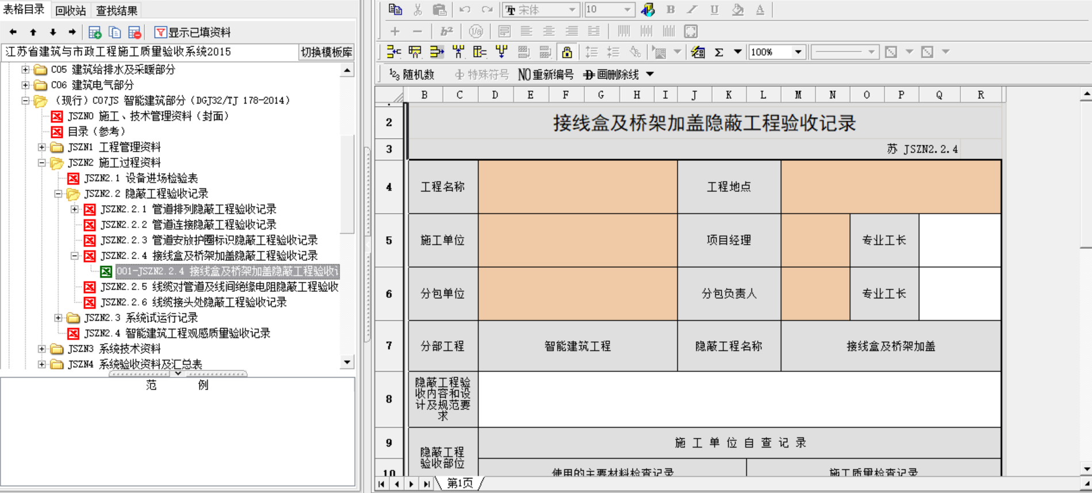
Task: Click the copy table icon in the tree toolbar
Action: point(115,33)
